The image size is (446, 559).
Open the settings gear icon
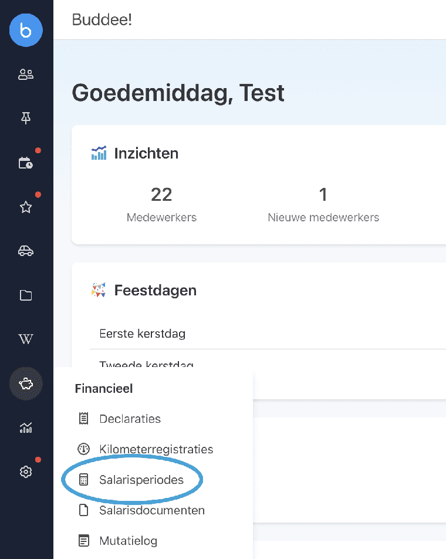[26, 472]
